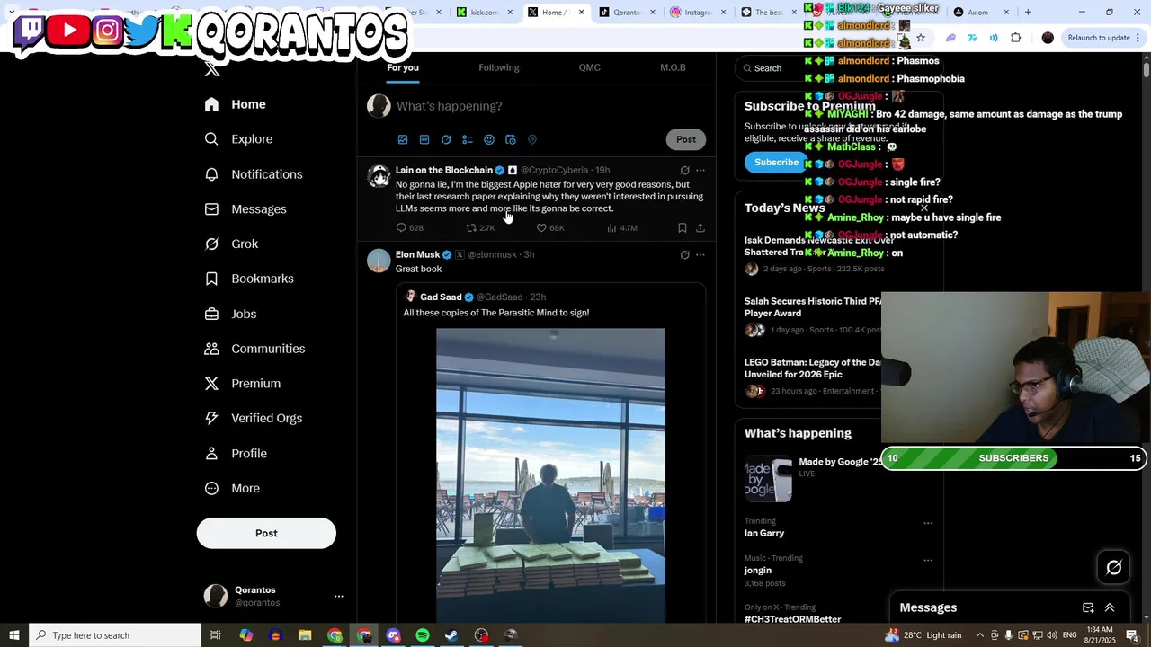Open Gad Saad's quoted post author name

click(441, 297)
